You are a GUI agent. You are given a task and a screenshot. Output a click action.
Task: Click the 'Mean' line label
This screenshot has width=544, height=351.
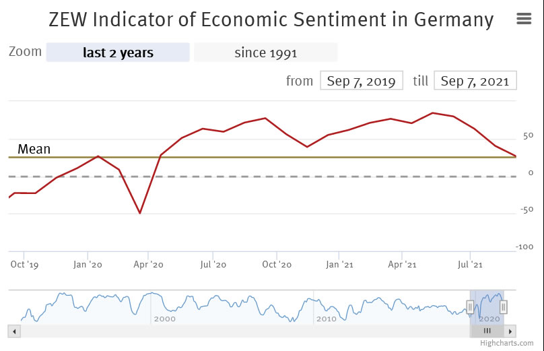click(x=34, y=149)
